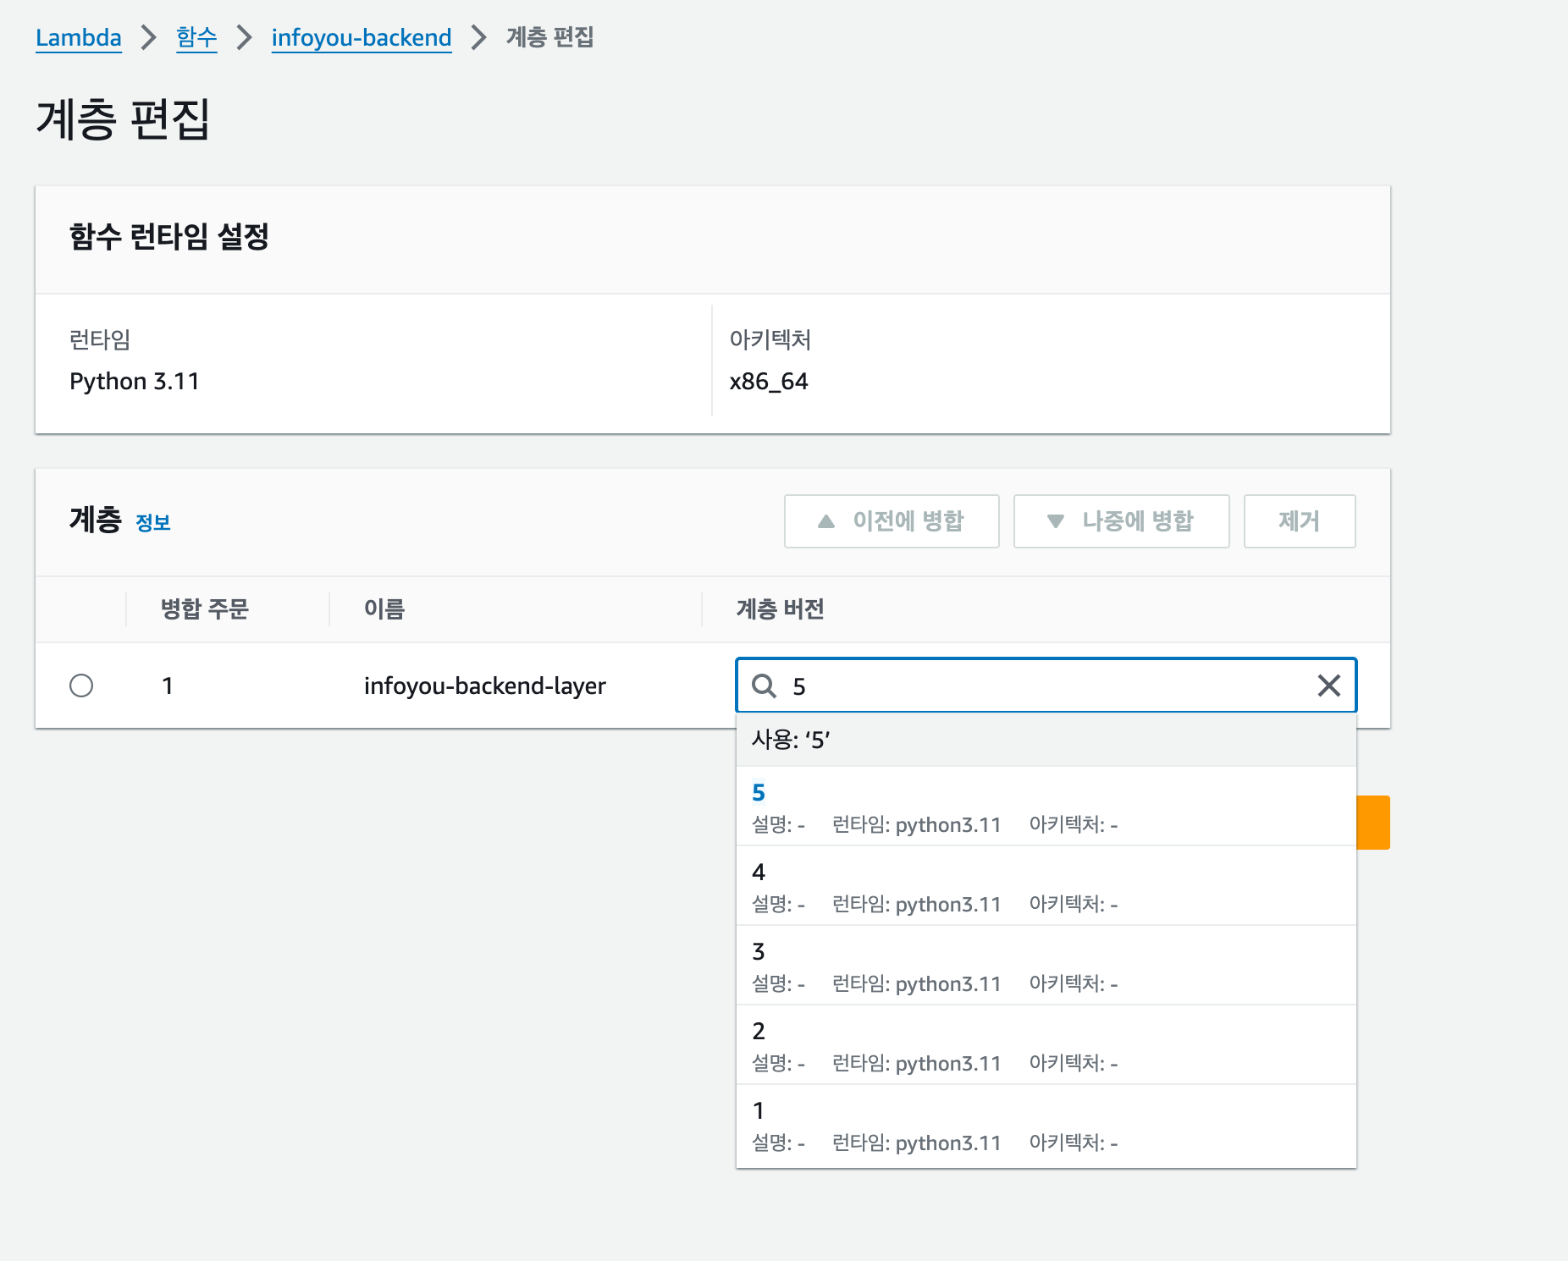Click the down triangle icon on 나중에 병합
The width and height of the screenshot is (1568, 1261).
[x=1056, y=521]
